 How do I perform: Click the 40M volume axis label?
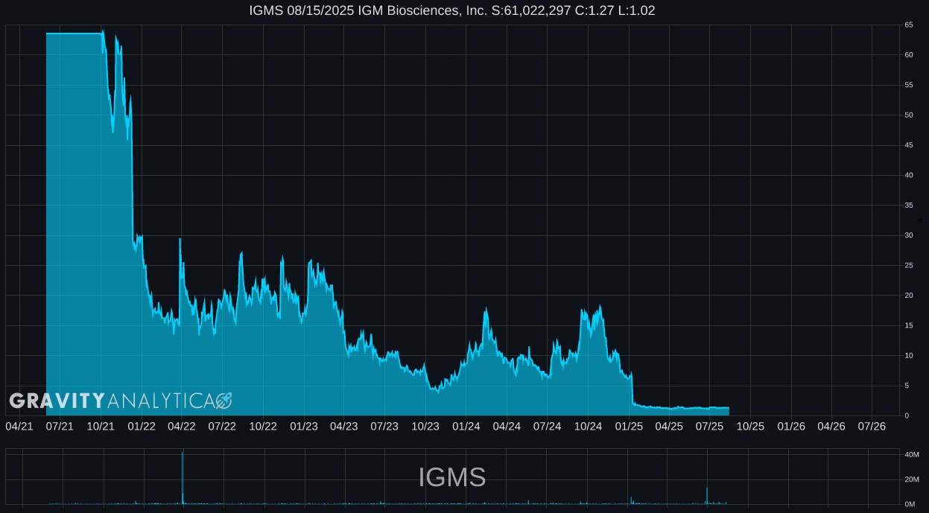[911, 455]
